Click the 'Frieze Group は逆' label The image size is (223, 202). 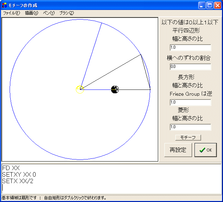[191, 94]
